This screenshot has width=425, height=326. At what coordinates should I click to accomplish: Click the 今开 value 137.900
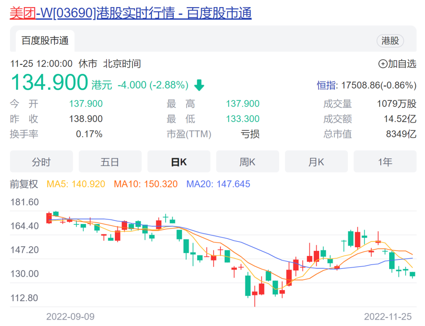pyautogui.click(x=86, y=104)
